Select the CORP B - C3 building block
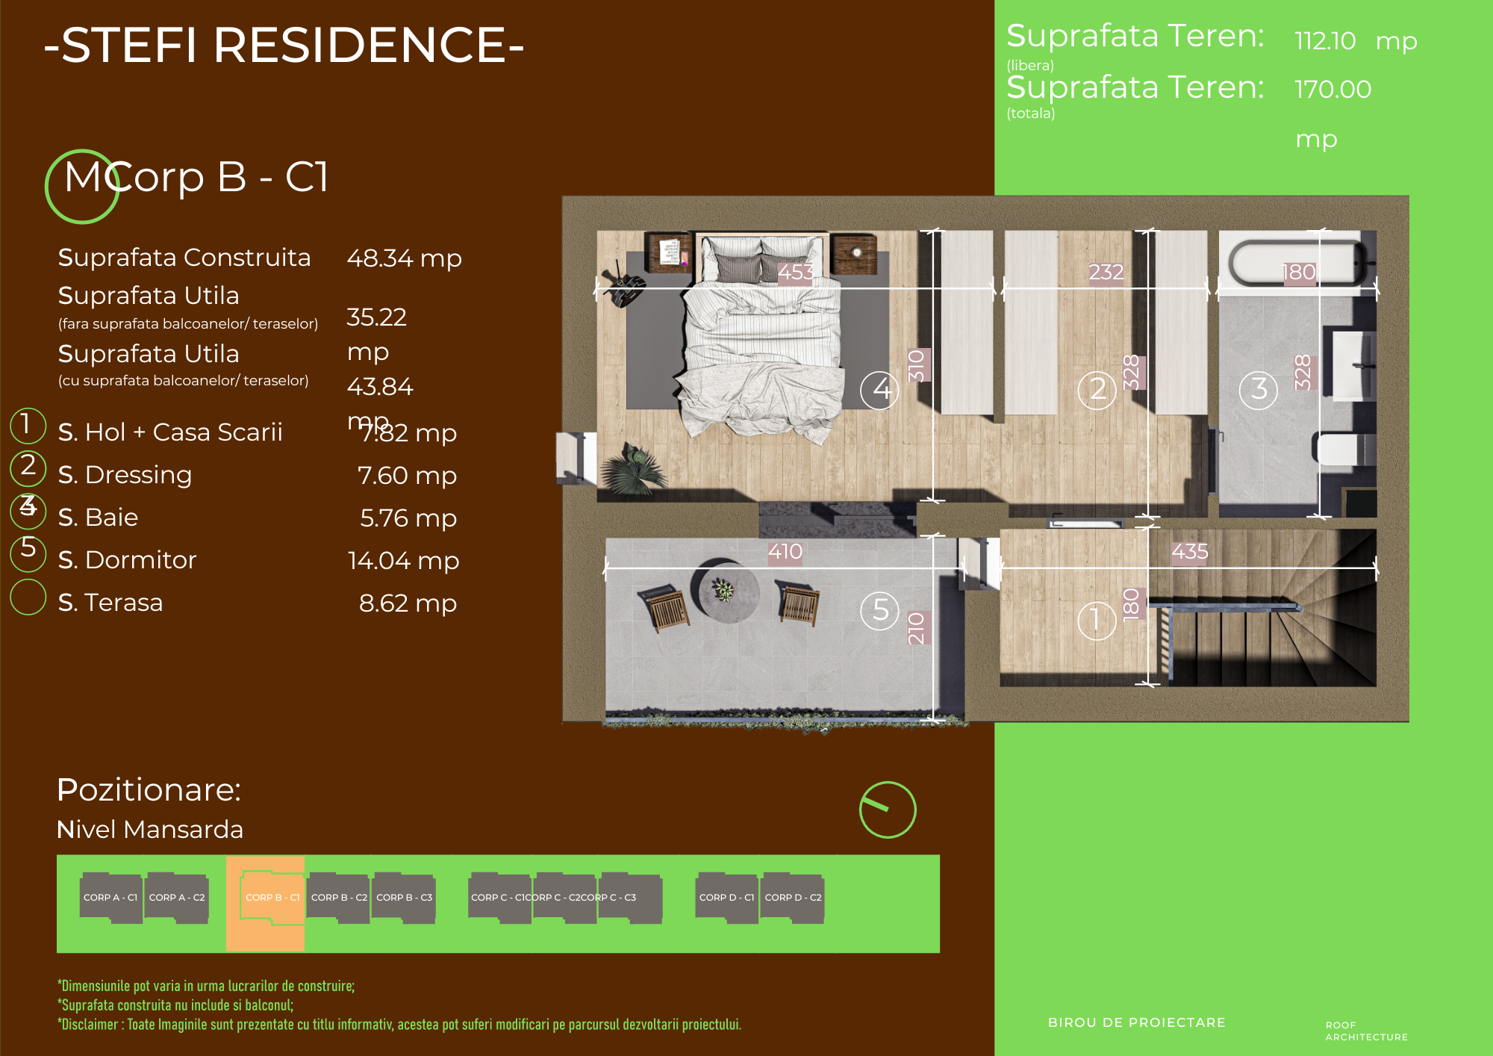 404,898
